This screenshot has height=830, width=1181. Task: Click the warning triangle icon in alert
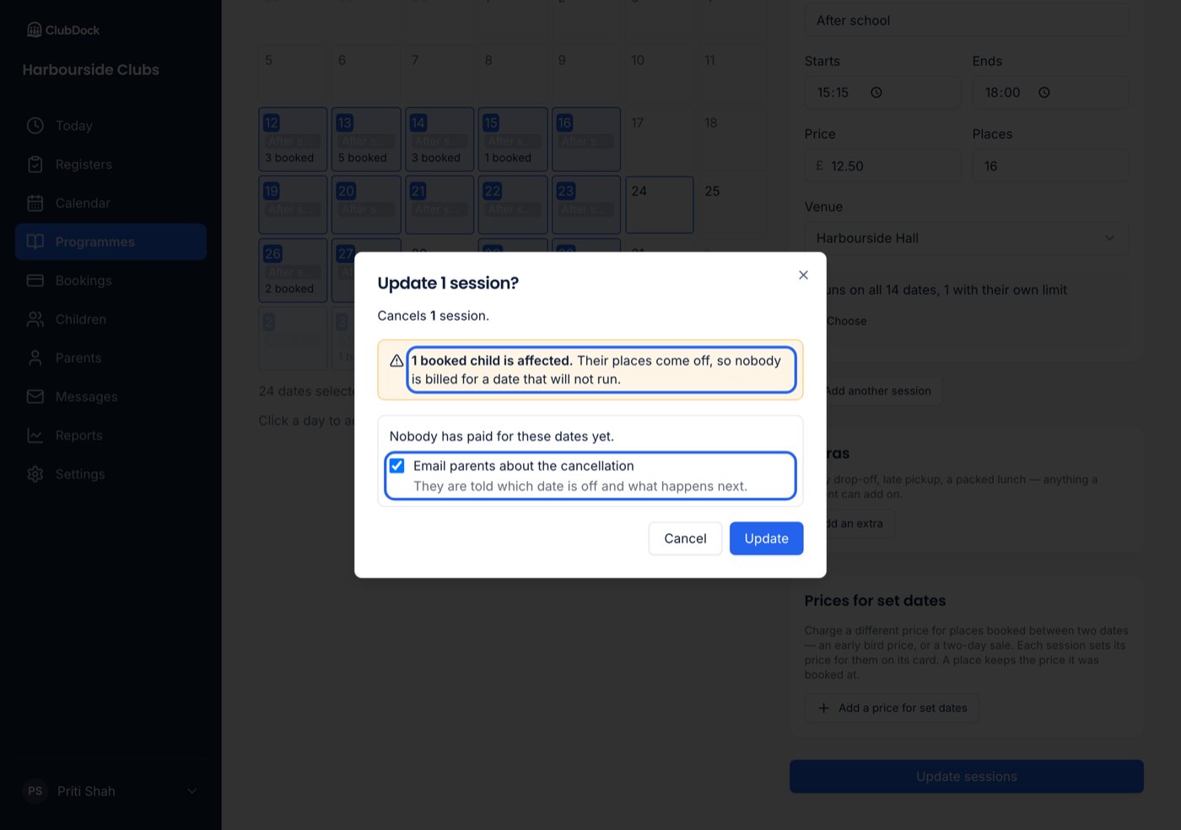point(396,361)
